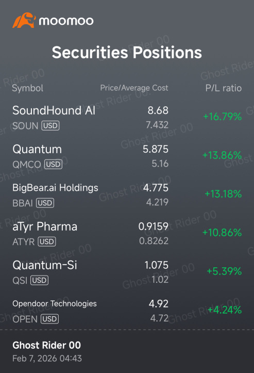The image size is (254, 373).
Task: Open the aTyr Pharma position
Action: pyautogui.click(x=127, y=234)
